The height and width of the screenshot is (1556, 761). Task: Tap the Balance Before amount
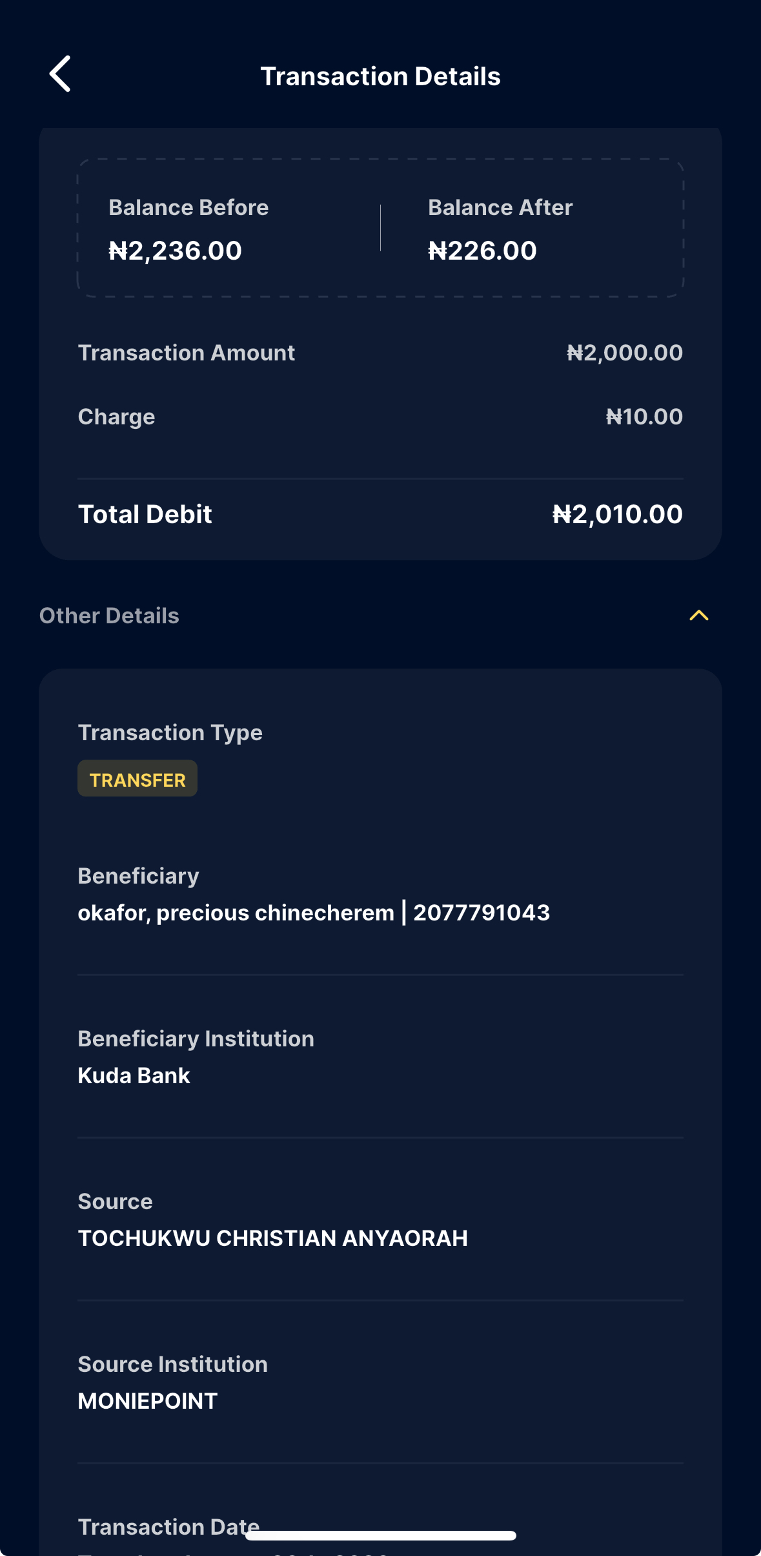[x=175, y=251]
